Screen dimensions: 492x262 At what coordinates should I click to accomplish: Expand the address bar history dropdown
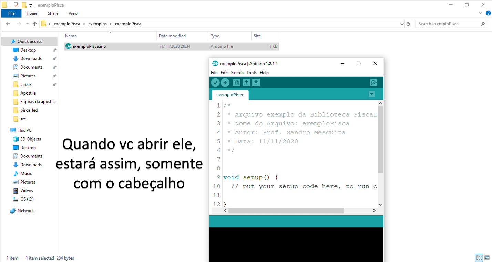click(402, 24)
